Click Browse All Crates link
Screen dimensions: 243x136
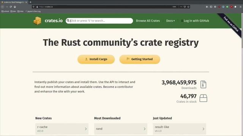148,21
